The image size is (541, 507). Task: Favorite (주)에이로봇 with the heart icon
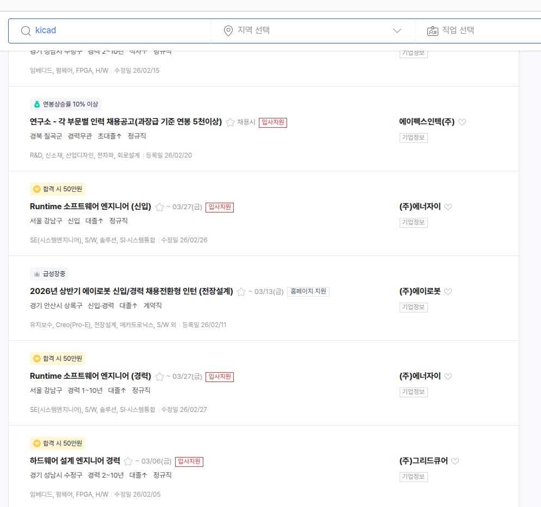(x=448, y=292)
